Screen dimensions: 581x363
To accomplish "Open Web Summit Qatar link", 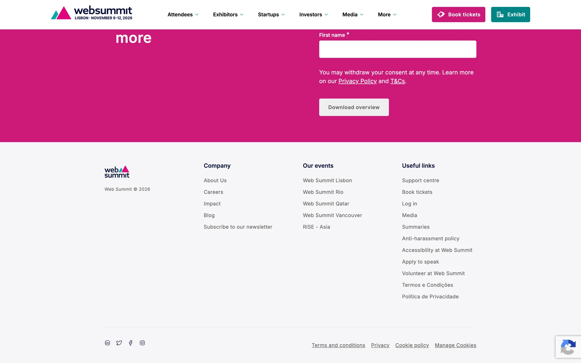I will click(326, 204).
